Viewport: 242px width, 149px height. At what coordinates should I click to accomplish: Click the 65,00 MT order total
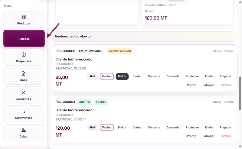pyautogui.click(x=62, y=80)
